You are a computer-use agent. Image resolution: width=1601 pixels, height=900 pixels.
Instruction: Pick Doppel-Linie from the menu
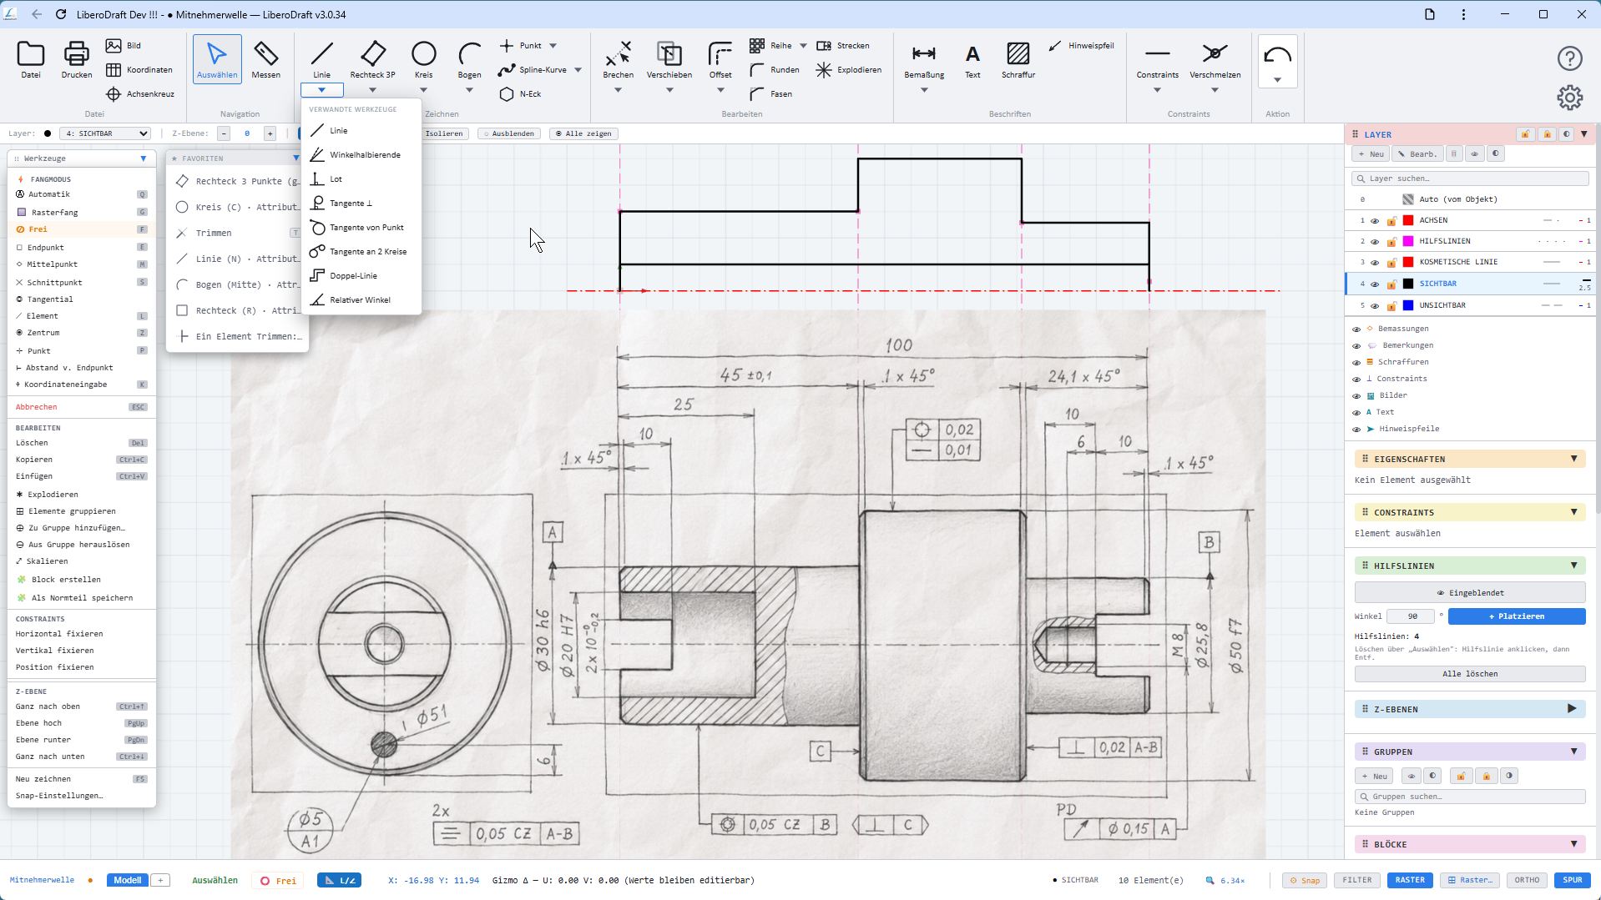tap(361, 276)
